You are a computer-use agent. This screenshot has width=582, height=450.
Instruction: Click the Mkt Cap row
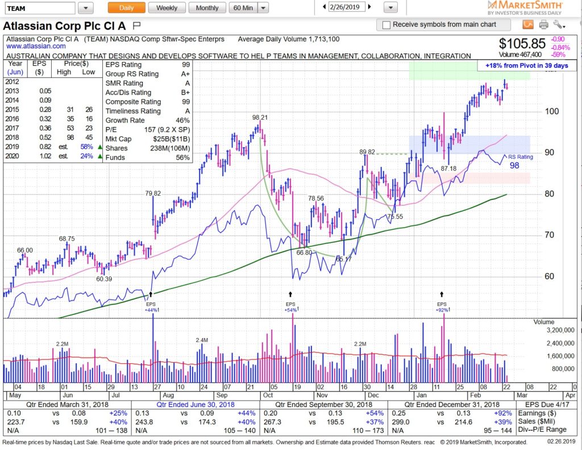pos(147,139)
